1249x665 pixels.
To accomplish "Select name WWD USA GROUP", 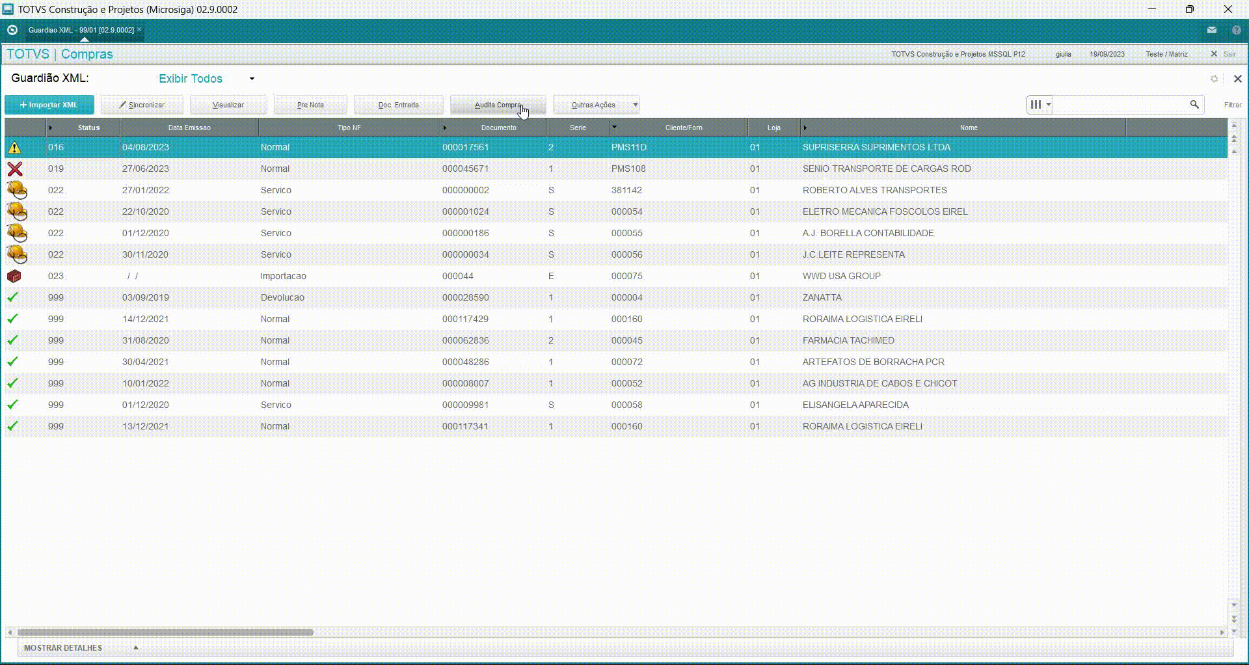I will (x=842, y=276).
